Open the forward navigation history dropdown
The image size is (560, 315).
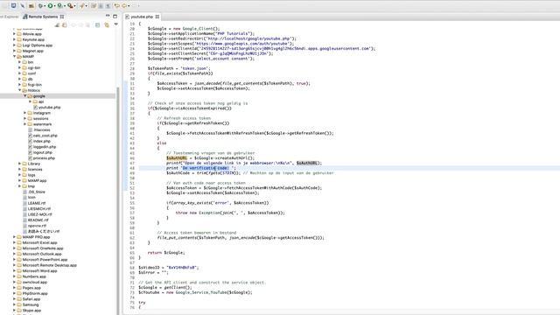click(129, 6)
